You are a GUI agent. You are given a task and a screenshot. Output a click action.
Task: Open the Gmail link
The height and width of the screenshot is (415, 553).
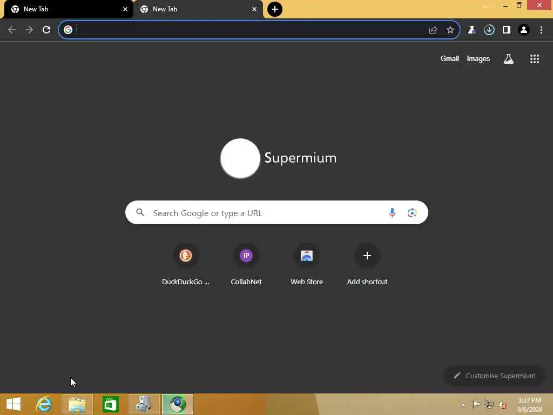pos(450,58)
